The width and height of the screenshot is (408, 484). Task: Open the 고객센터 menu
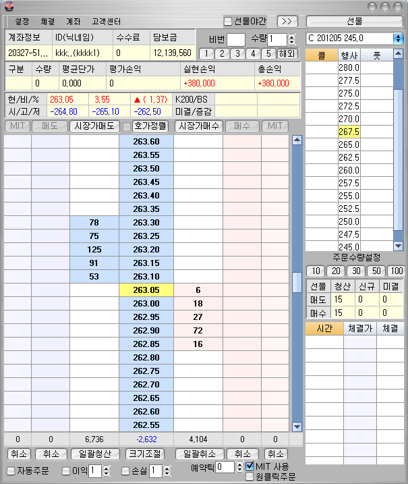pos(107,22)
